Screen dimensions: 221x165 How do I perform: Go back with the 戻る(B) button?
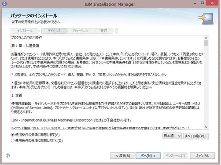click(x=123, y=156)
